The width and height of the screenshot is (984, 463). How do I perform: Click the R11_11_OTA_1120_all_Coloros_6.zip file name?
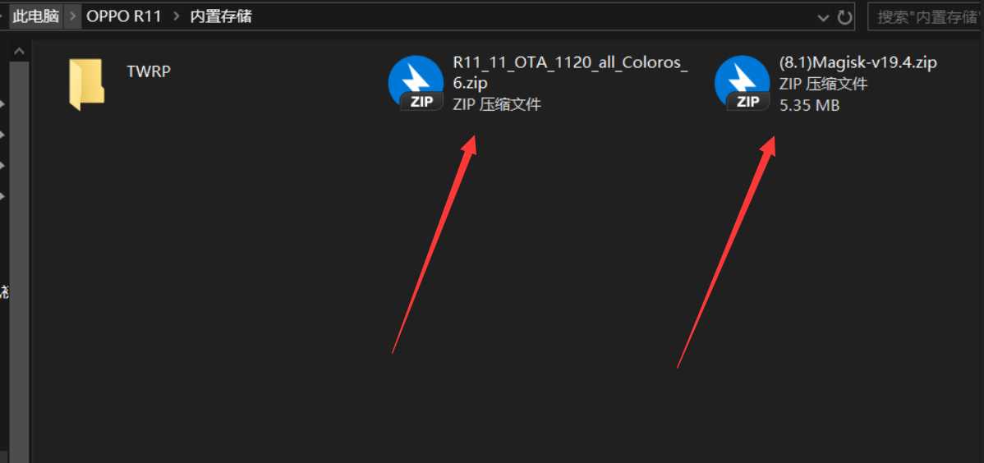pyautogui.click(x=570, y=72)
